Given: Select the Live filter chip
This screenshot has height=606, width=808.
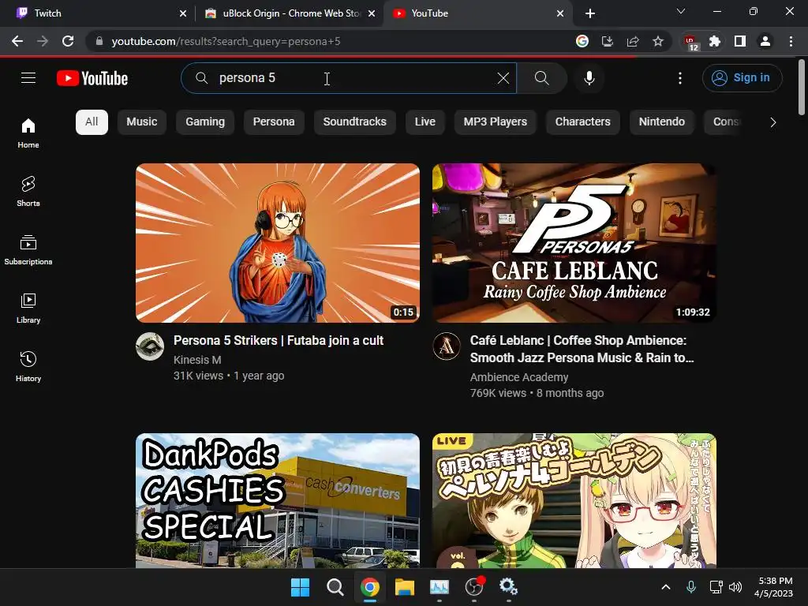Looking at the screenshot, I should pyautogui.click(x=425, y=122).
